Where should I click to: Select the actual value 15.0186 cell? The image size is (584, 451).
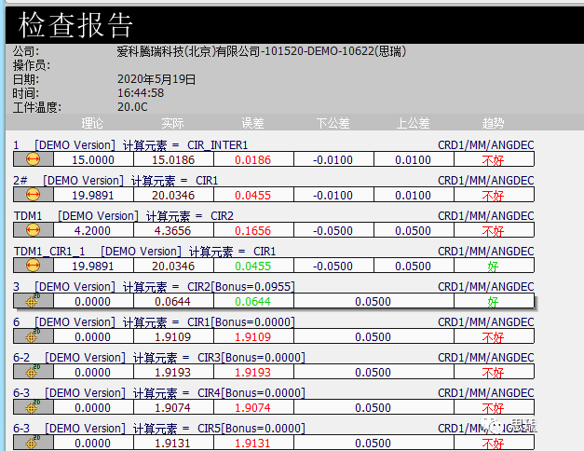click(x=172, y=159)
